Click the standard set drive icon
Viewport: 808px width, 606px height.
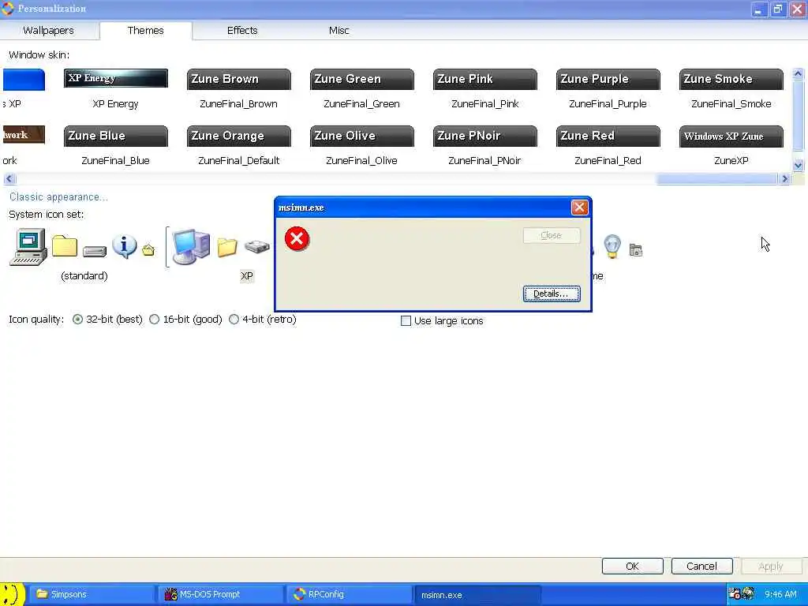point(95,252)
